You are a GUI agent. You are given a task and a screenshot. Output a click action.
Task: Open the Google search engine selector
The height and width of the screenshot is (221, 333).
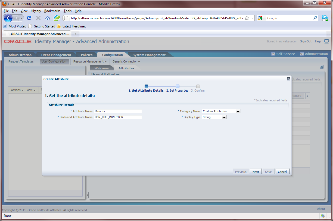point(262,18)
